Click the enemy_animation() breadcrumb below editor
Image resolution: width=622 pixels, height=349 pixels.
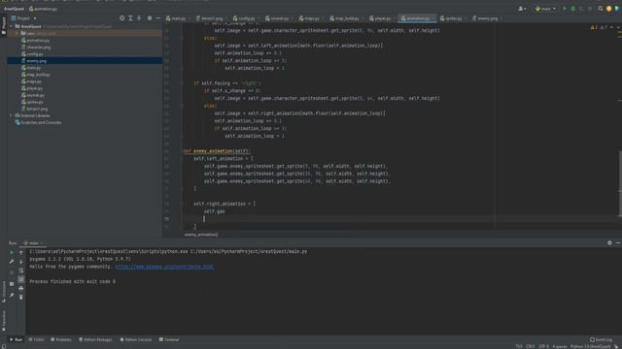click(201, 235)
